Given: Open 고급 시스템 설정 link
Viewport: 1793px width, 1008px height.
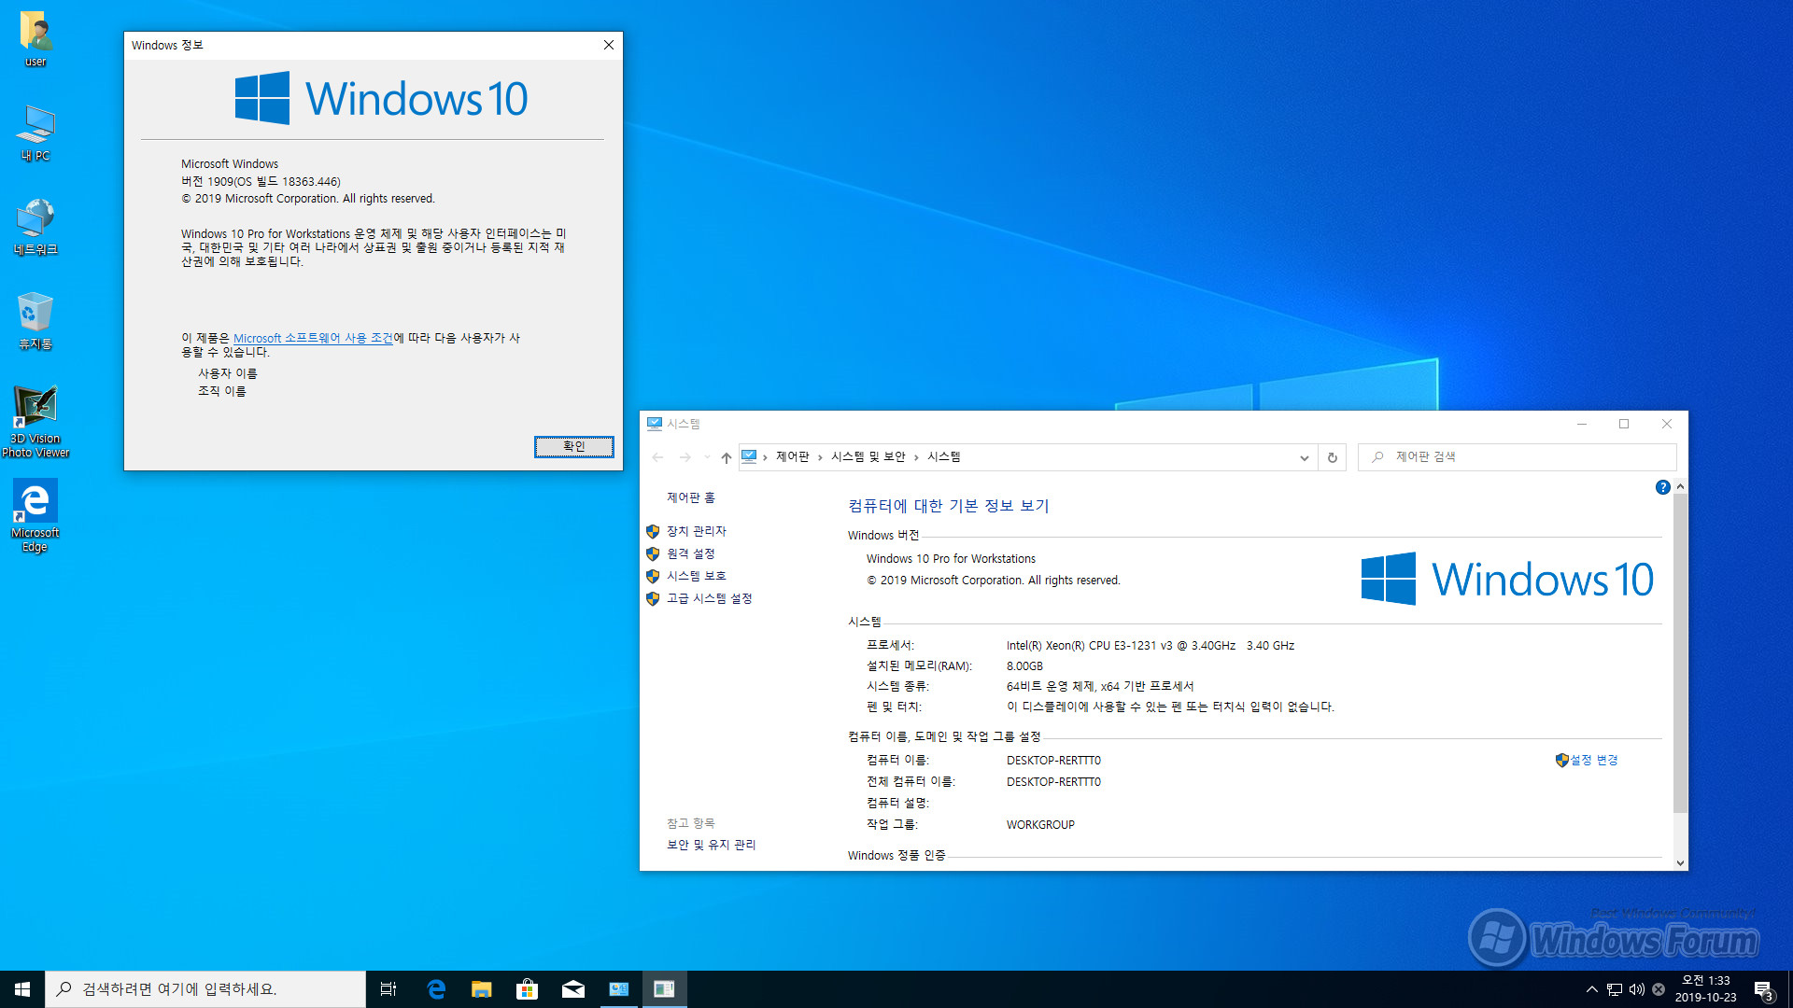Looking at the screenshot, I should [709, 598].
